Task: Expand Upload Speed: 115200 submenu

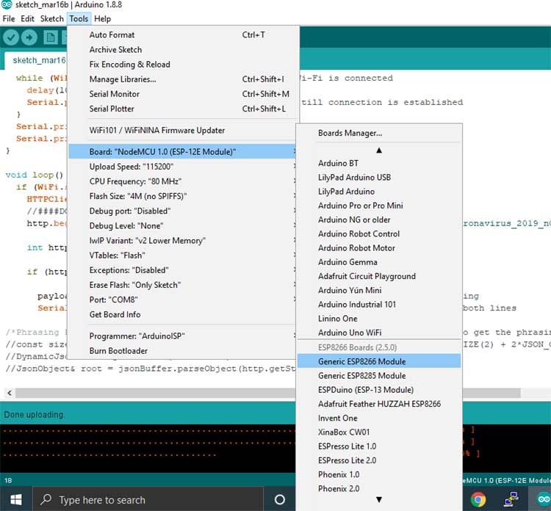Action: [182, 167]
